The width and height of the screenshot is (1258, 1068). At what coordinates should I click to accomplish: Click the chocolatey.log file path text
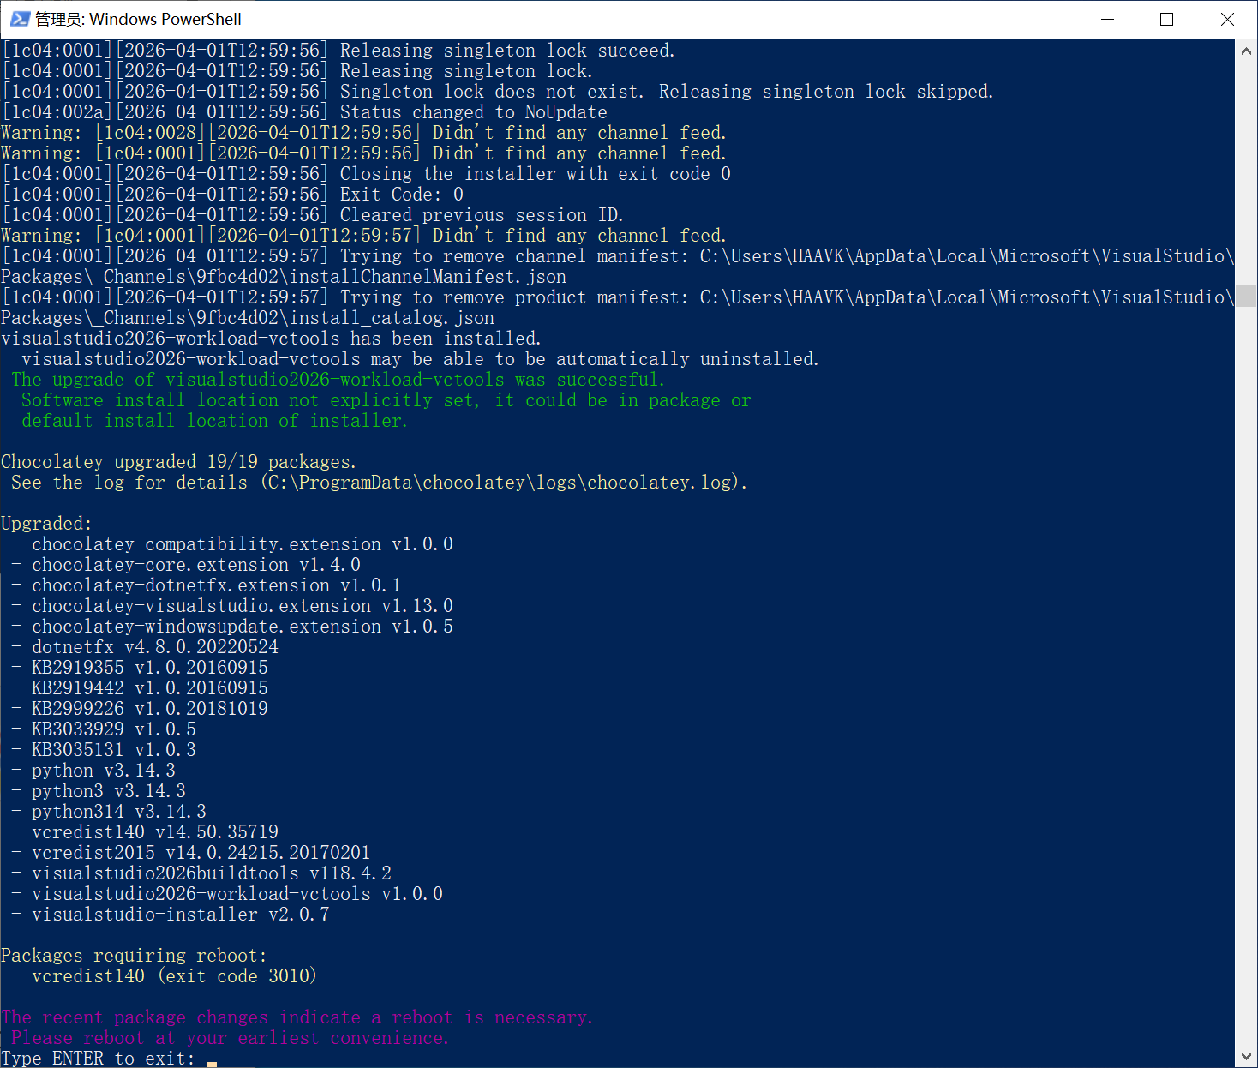pyautogui.click(x=501, y=483)
